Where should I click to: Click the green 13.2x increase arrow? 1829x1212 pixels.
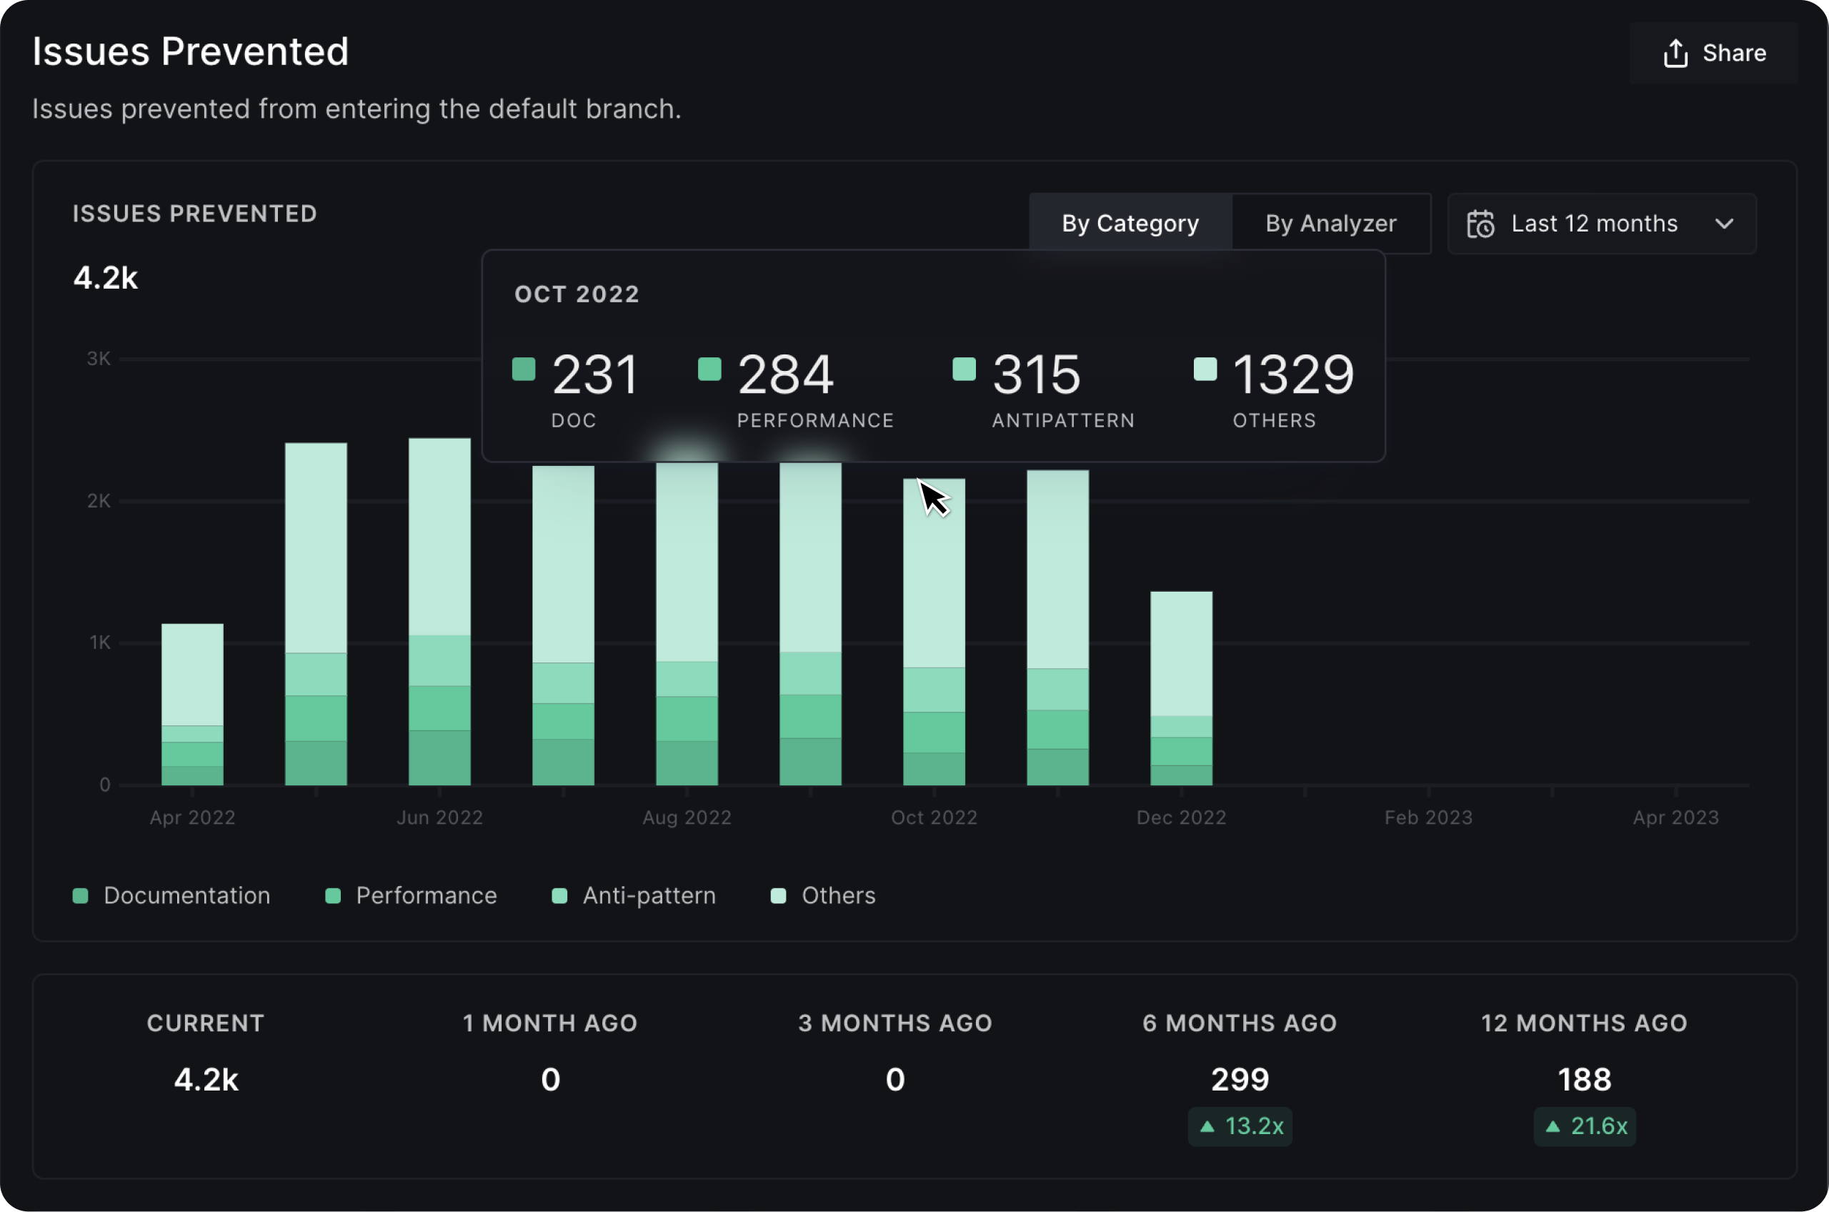point(1207,1126)
